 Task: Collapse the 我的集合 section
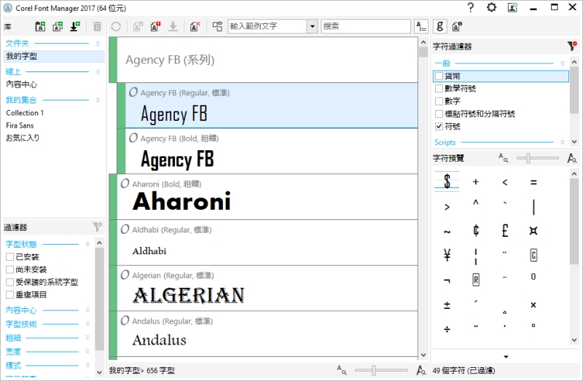point(98,100)
